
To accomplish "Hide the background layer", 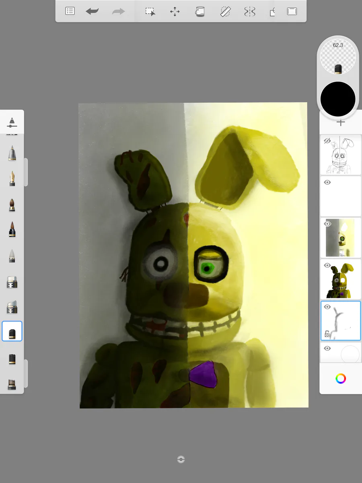I will [327, 348].
